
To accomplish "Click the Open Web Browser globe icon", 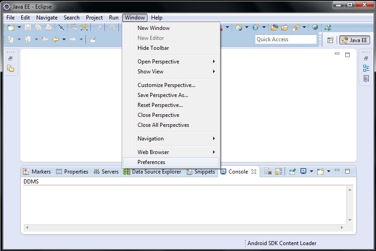I will point(315,27).
